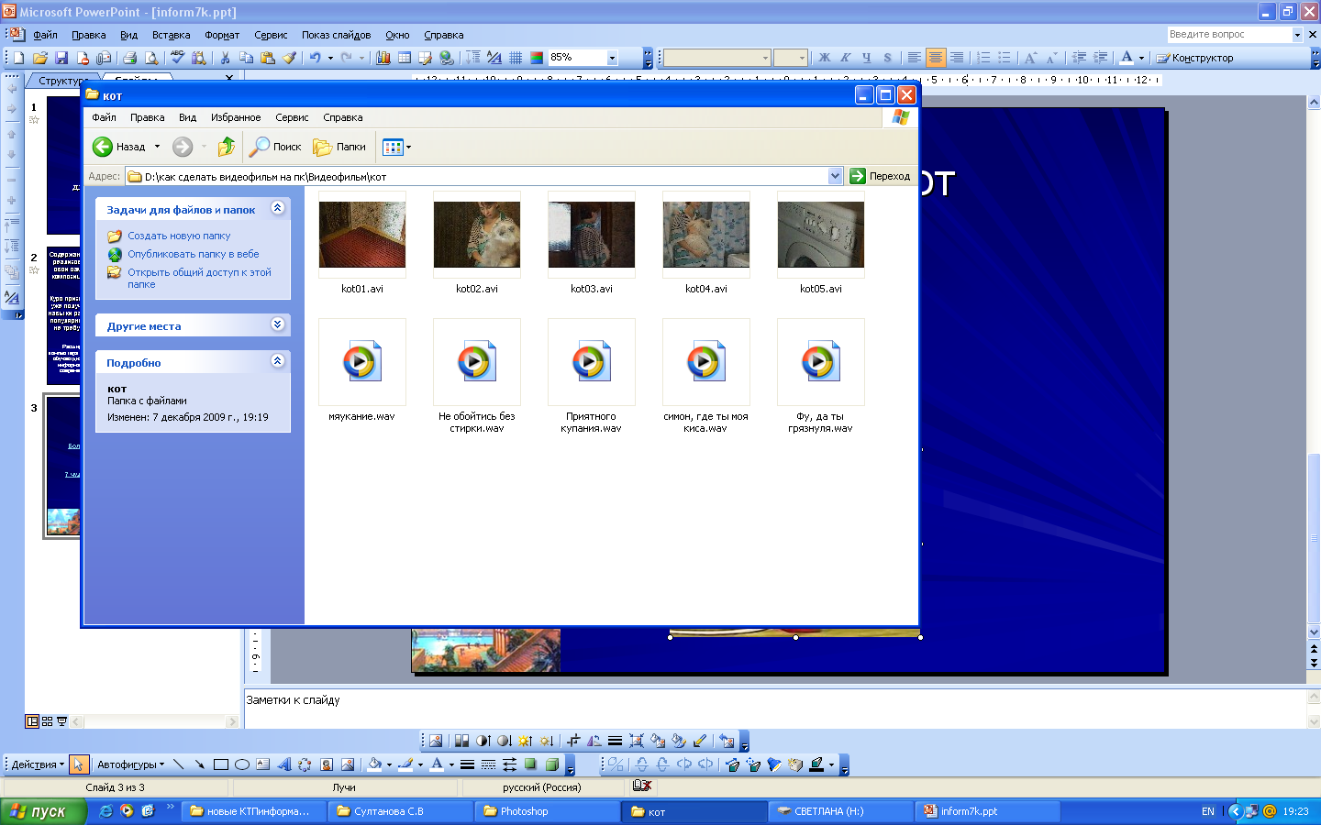Expand the Другие места panel
The height and width of the screenshot is (825, 1321).
277,324
